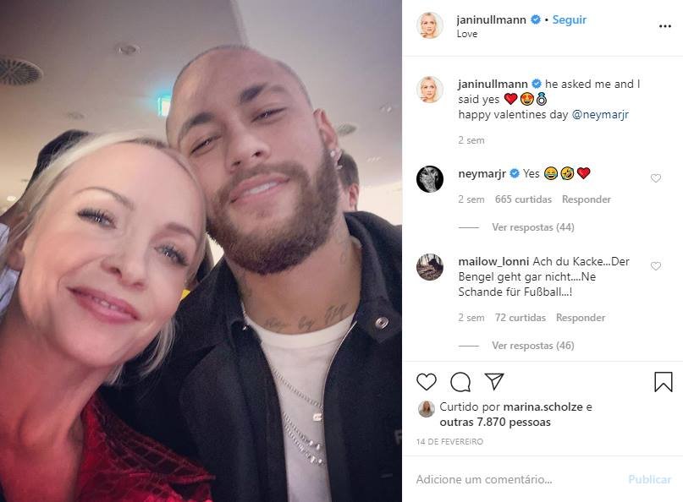Like mailow_lonni's comment heart
Viewport: 683px width, 502px height.
pos(656,266)
